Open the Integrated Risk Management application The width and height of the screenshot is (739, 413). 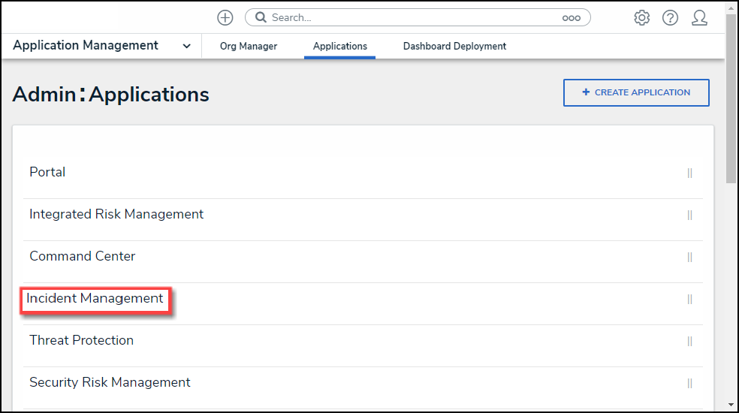click(116, 214)
